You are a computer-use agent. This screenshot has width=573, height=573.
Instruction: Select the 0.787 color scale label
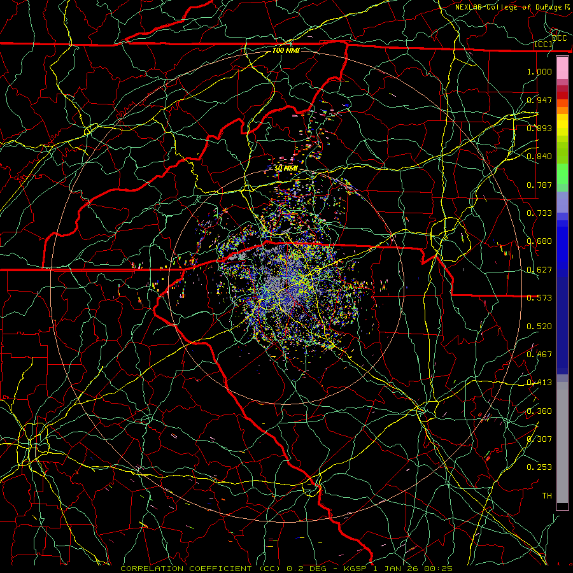[539, 185]
